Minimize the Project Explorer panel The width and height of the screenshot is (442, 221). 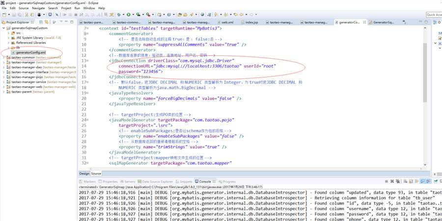66,22
